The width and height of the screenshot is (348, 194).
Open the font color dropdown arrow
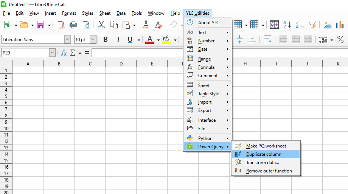point(158,40)
